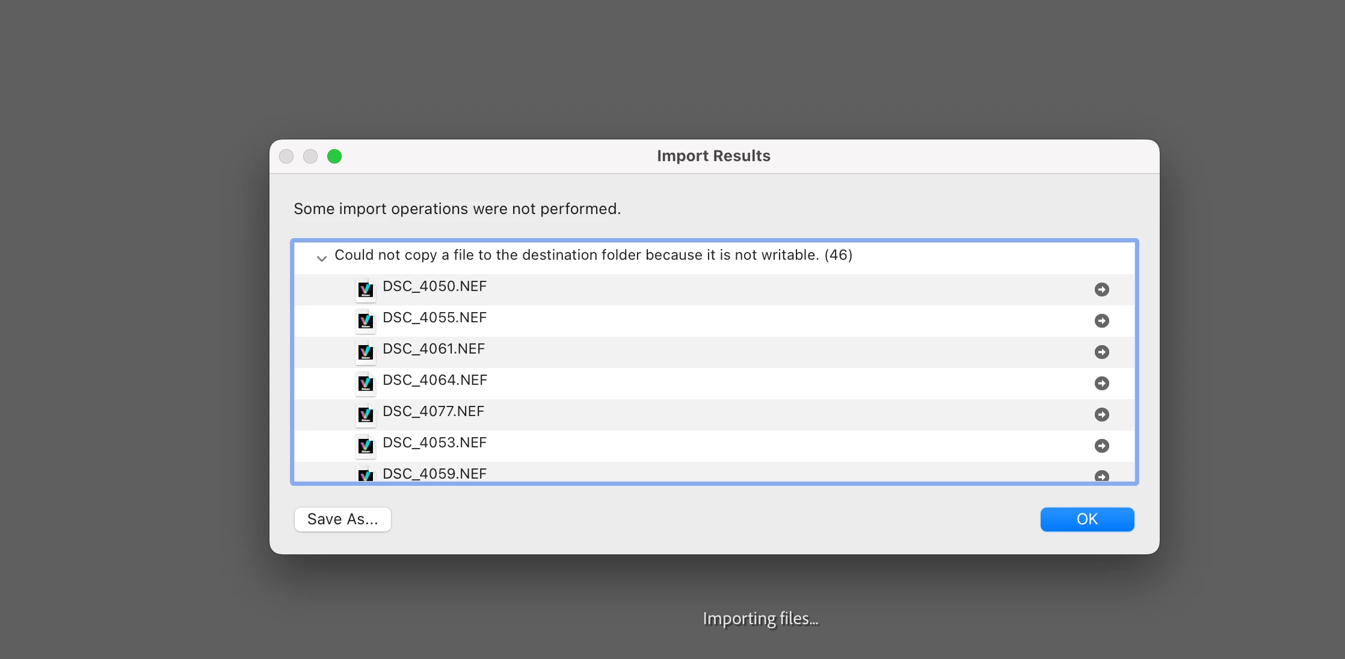Select the 'Could not copy a file' error row
Viewport: 1345px width, 659px height.
pos(593,256)
